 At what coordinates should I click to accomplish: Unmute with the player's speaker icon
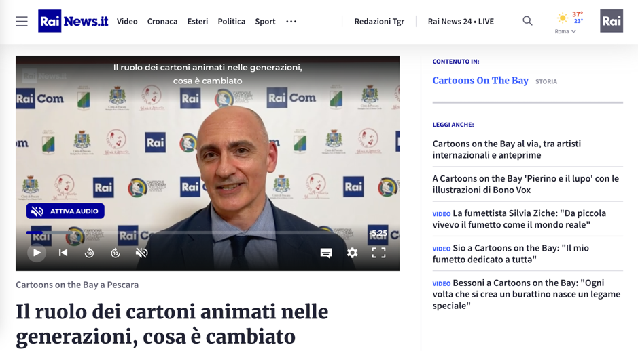[141, 253]
